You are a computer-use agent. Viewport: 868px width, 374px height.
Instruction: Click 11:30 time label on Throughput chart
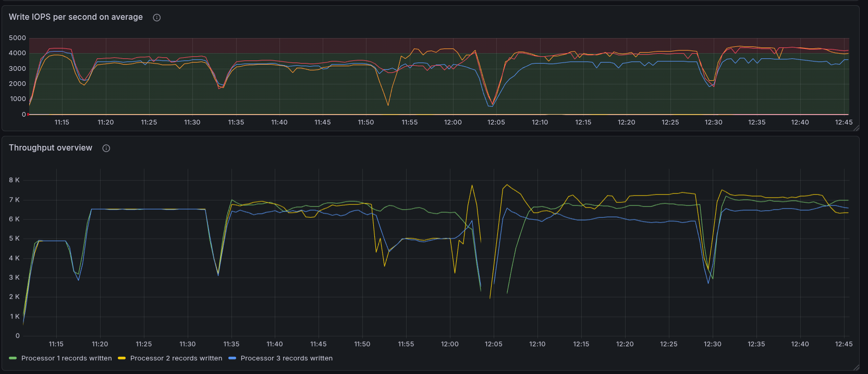187,344
